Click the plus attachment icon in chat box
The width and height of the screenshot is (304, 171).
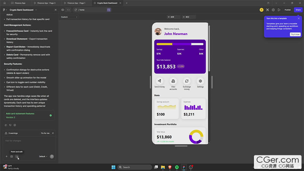click(6, 156)
